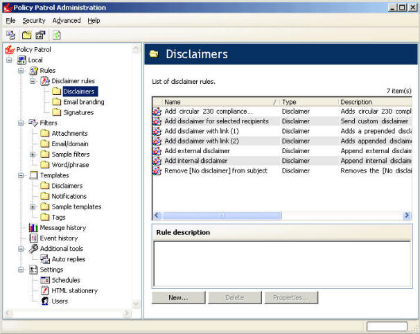Click the rule list horizontal scrollbar thumb
Viewport: 420px width, 334px height.
click(x=222, y=216)
